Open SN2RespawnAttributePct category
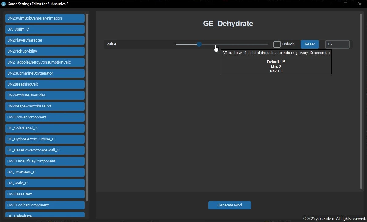367x222 pixels. (x=45, y=106)
